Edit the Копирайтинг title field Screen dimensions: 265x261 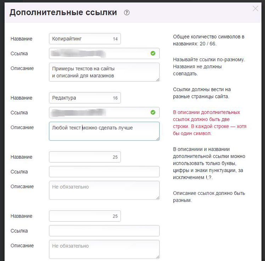click(85, 39)
